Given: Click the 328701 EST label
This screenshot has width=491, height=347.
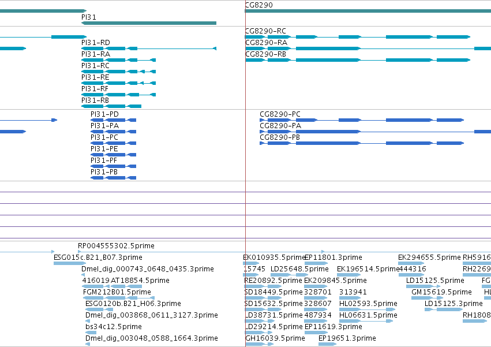Looking at the screenshot, I should coord(317,293).
